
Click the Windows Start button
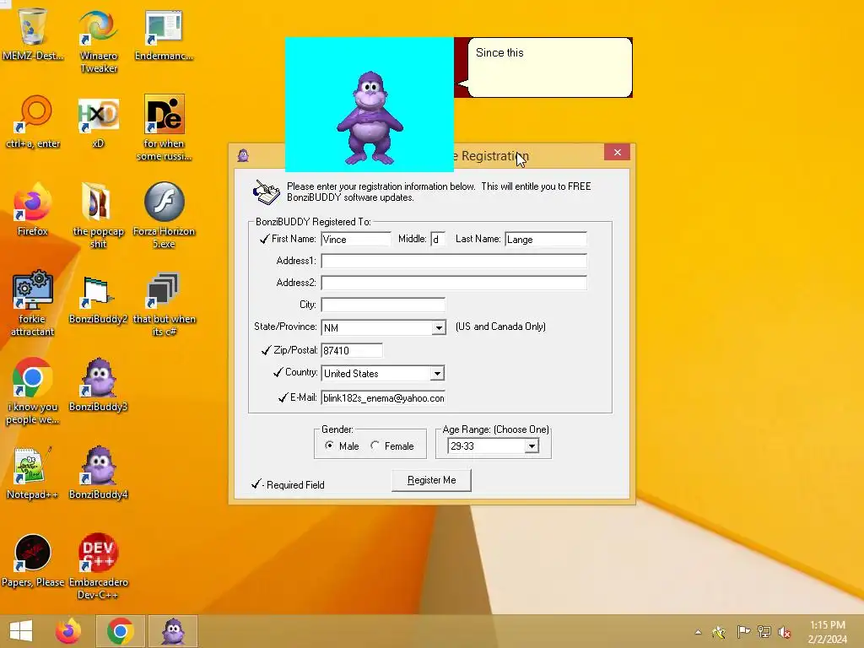click(21, 631)
